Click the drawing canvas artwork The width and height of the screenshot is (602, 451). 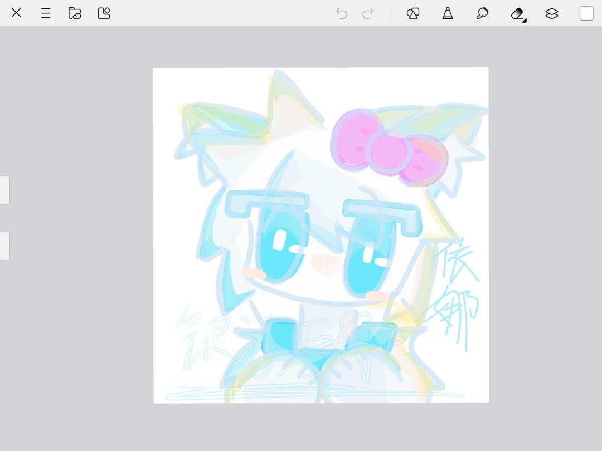click(x=321, y=235)
